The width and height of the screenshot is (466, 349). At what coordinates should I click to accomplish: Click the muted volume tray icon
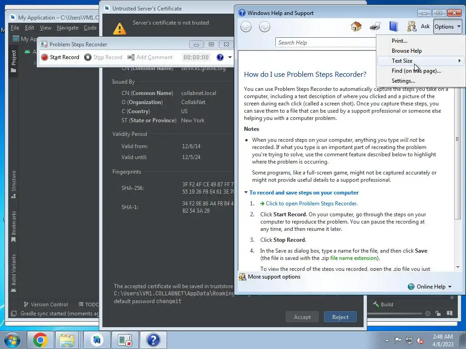(x=420, y=340)
